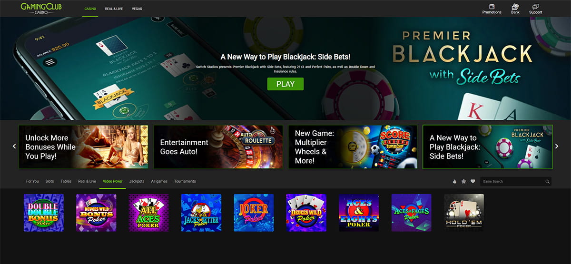Show previous carousel banner with left arrow

point(14,147)
